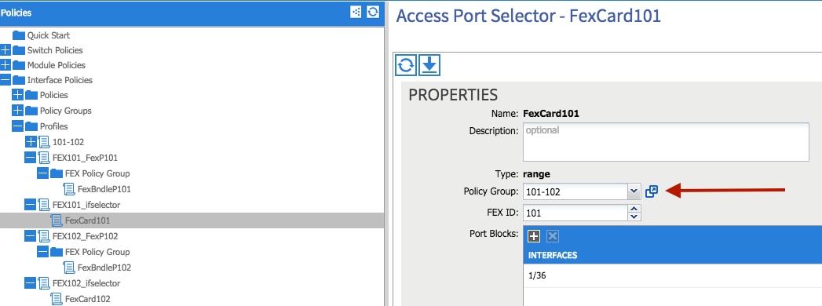Screen dimensions: 822x306
Task: Click the refresh icon in Policies header
Action: 373,12
